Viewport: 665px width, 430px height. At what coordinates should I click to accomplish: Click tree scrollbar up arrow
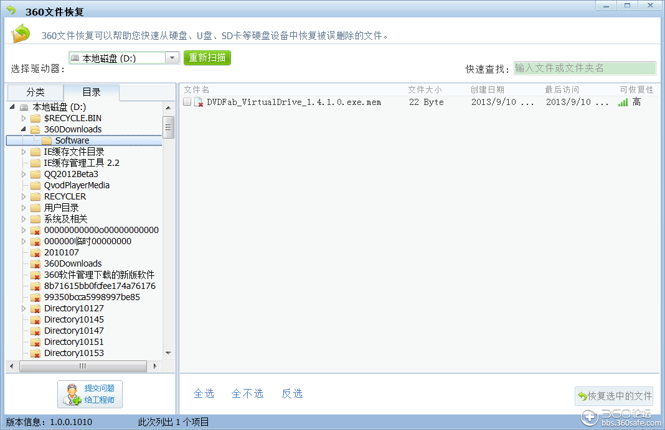click(x=168, y=108)
